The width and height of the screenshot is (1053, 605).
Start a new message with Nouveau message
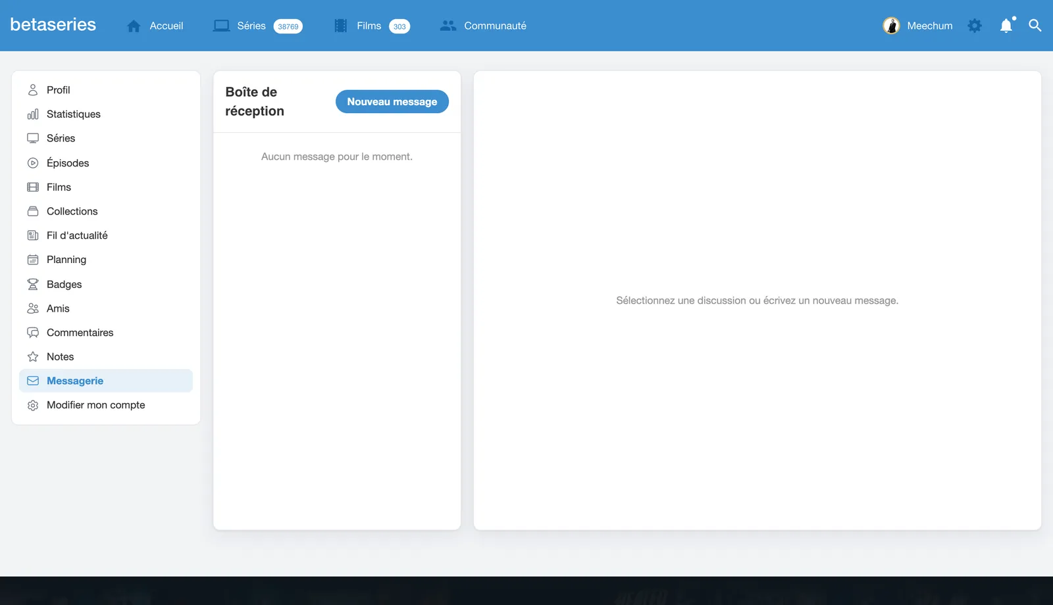point(392,101)
